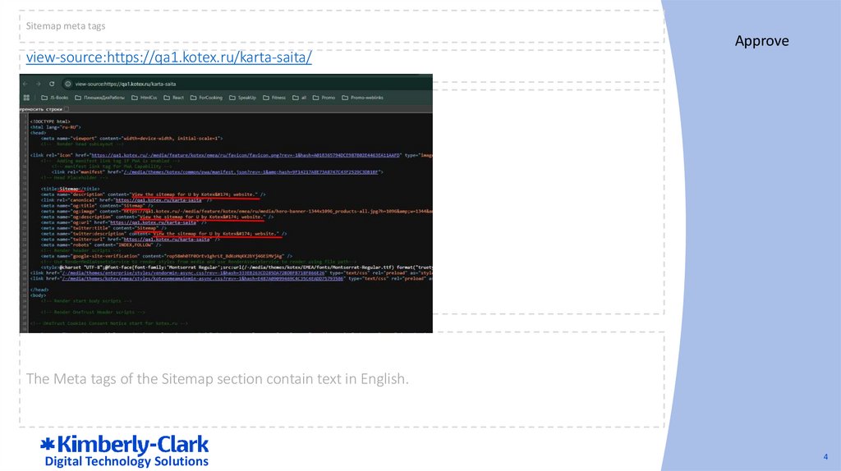
Task: Click the site info icon in the address bar
Action: coord(68,85)
